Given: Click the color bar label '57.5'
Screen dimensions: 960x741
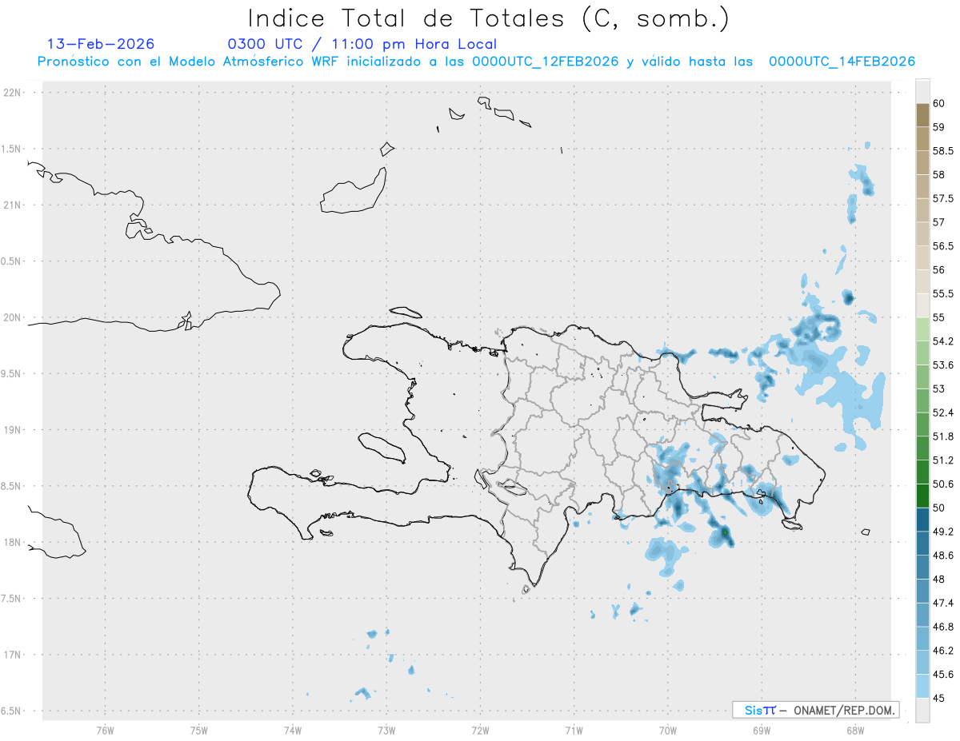Looking at the screenshot, I should pyautogui.click(x=943, y=198).
